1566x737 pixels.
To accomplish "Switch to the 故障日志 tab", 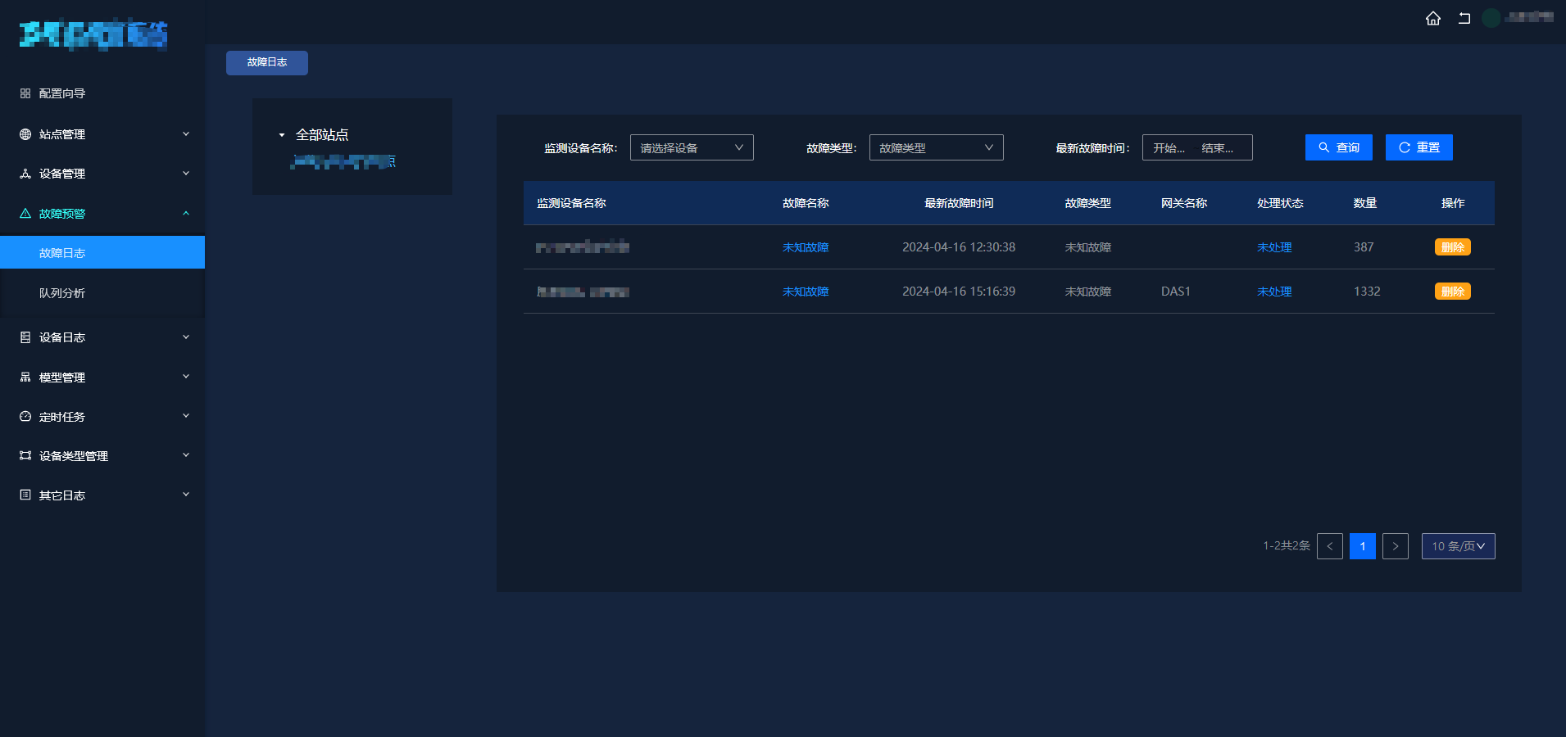I will pyautogui.click(x=267, y=63).
